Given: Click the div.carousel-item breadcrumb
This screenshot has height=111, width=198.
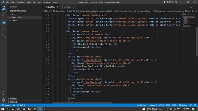Looking at the screenshot, I should 144,11.
